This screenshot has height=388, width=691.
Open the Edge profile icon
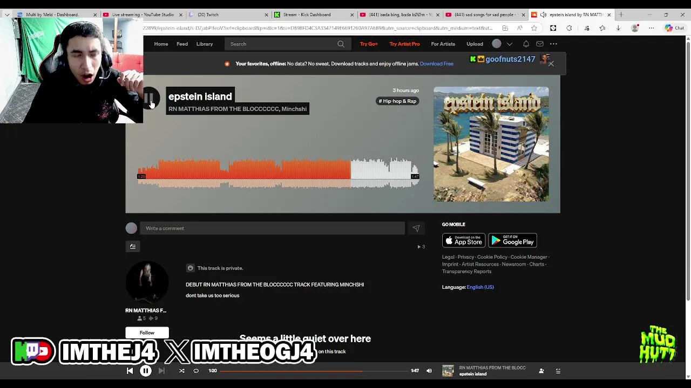coord(635,28)
